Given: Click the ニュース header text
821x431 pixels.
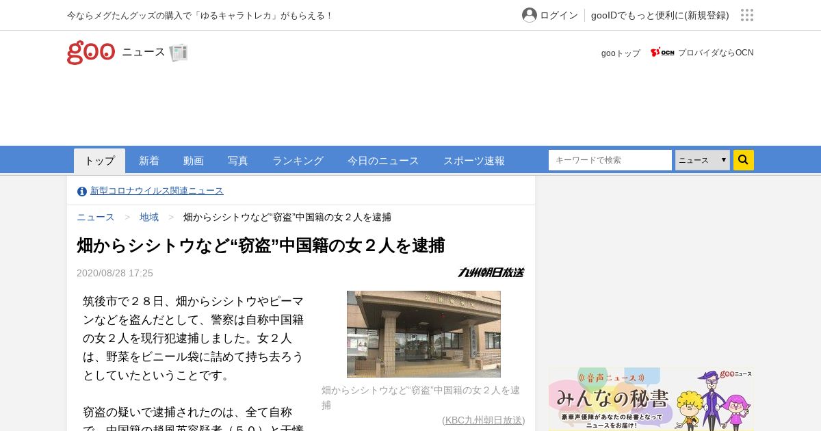Looking at the screenshot, I should 144,52.
